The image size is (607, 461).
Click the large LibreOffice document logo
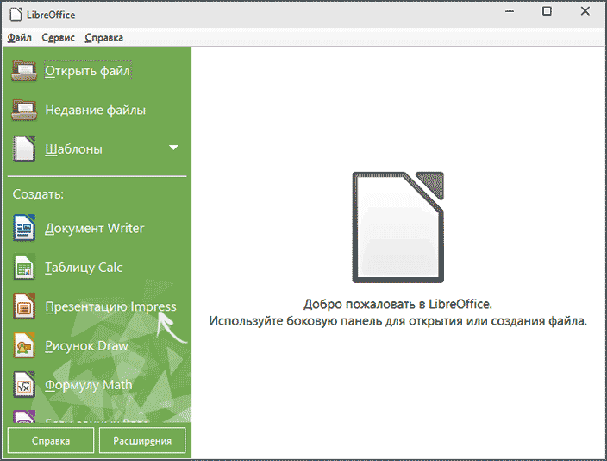click(398, 227)
